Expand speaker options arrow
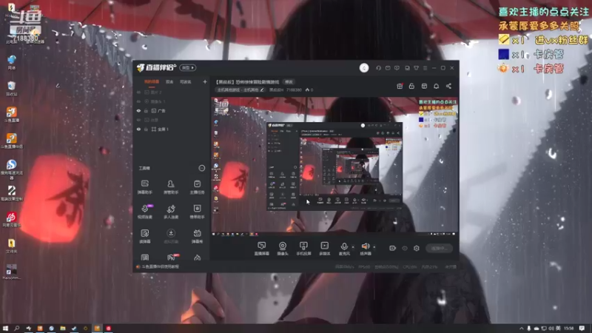Viewport: 592px width, 333px height. [374, 247]
